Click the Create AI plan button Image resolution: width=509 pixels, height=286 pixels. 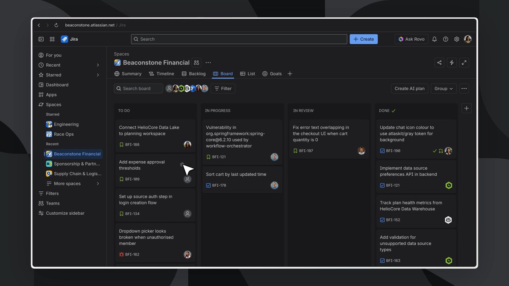410,89
